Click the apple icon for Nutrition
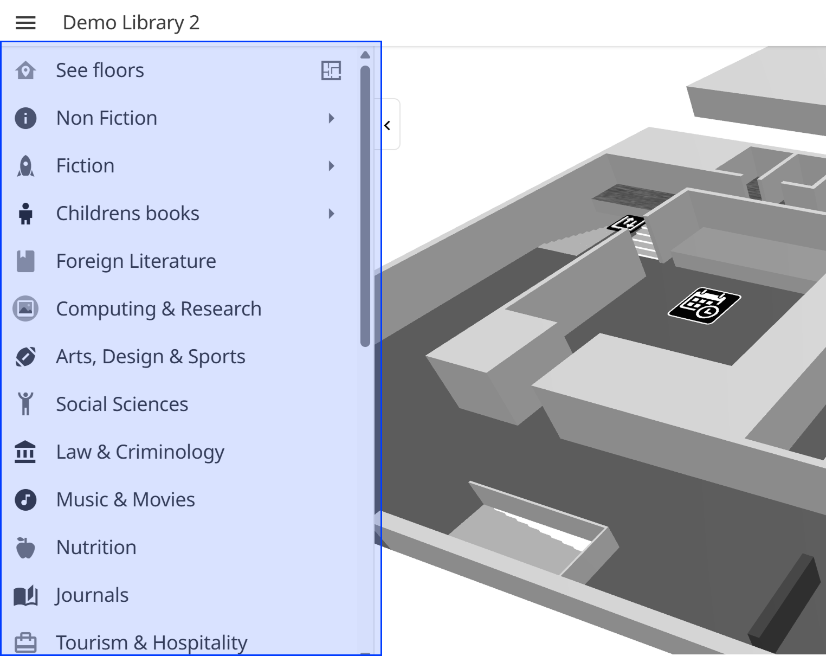Screen dimensions: 826x656 (25, 548)
